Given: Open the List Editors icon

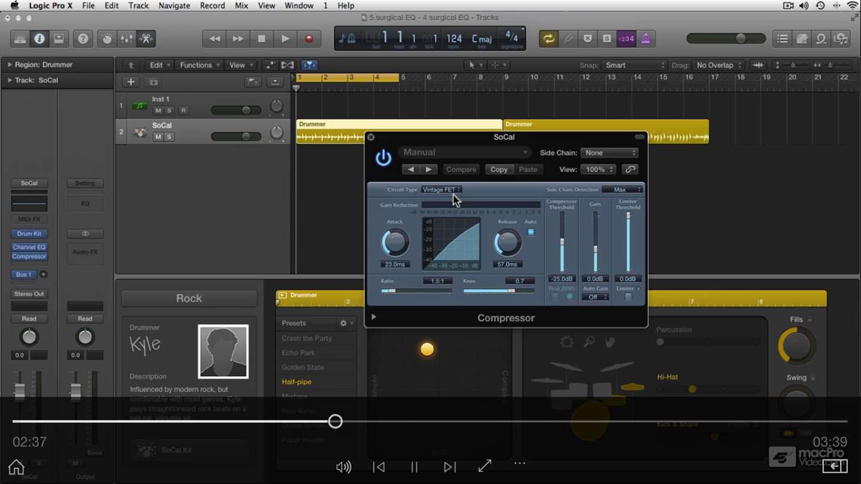Looking at the screenshot, I should coord(782,39).
